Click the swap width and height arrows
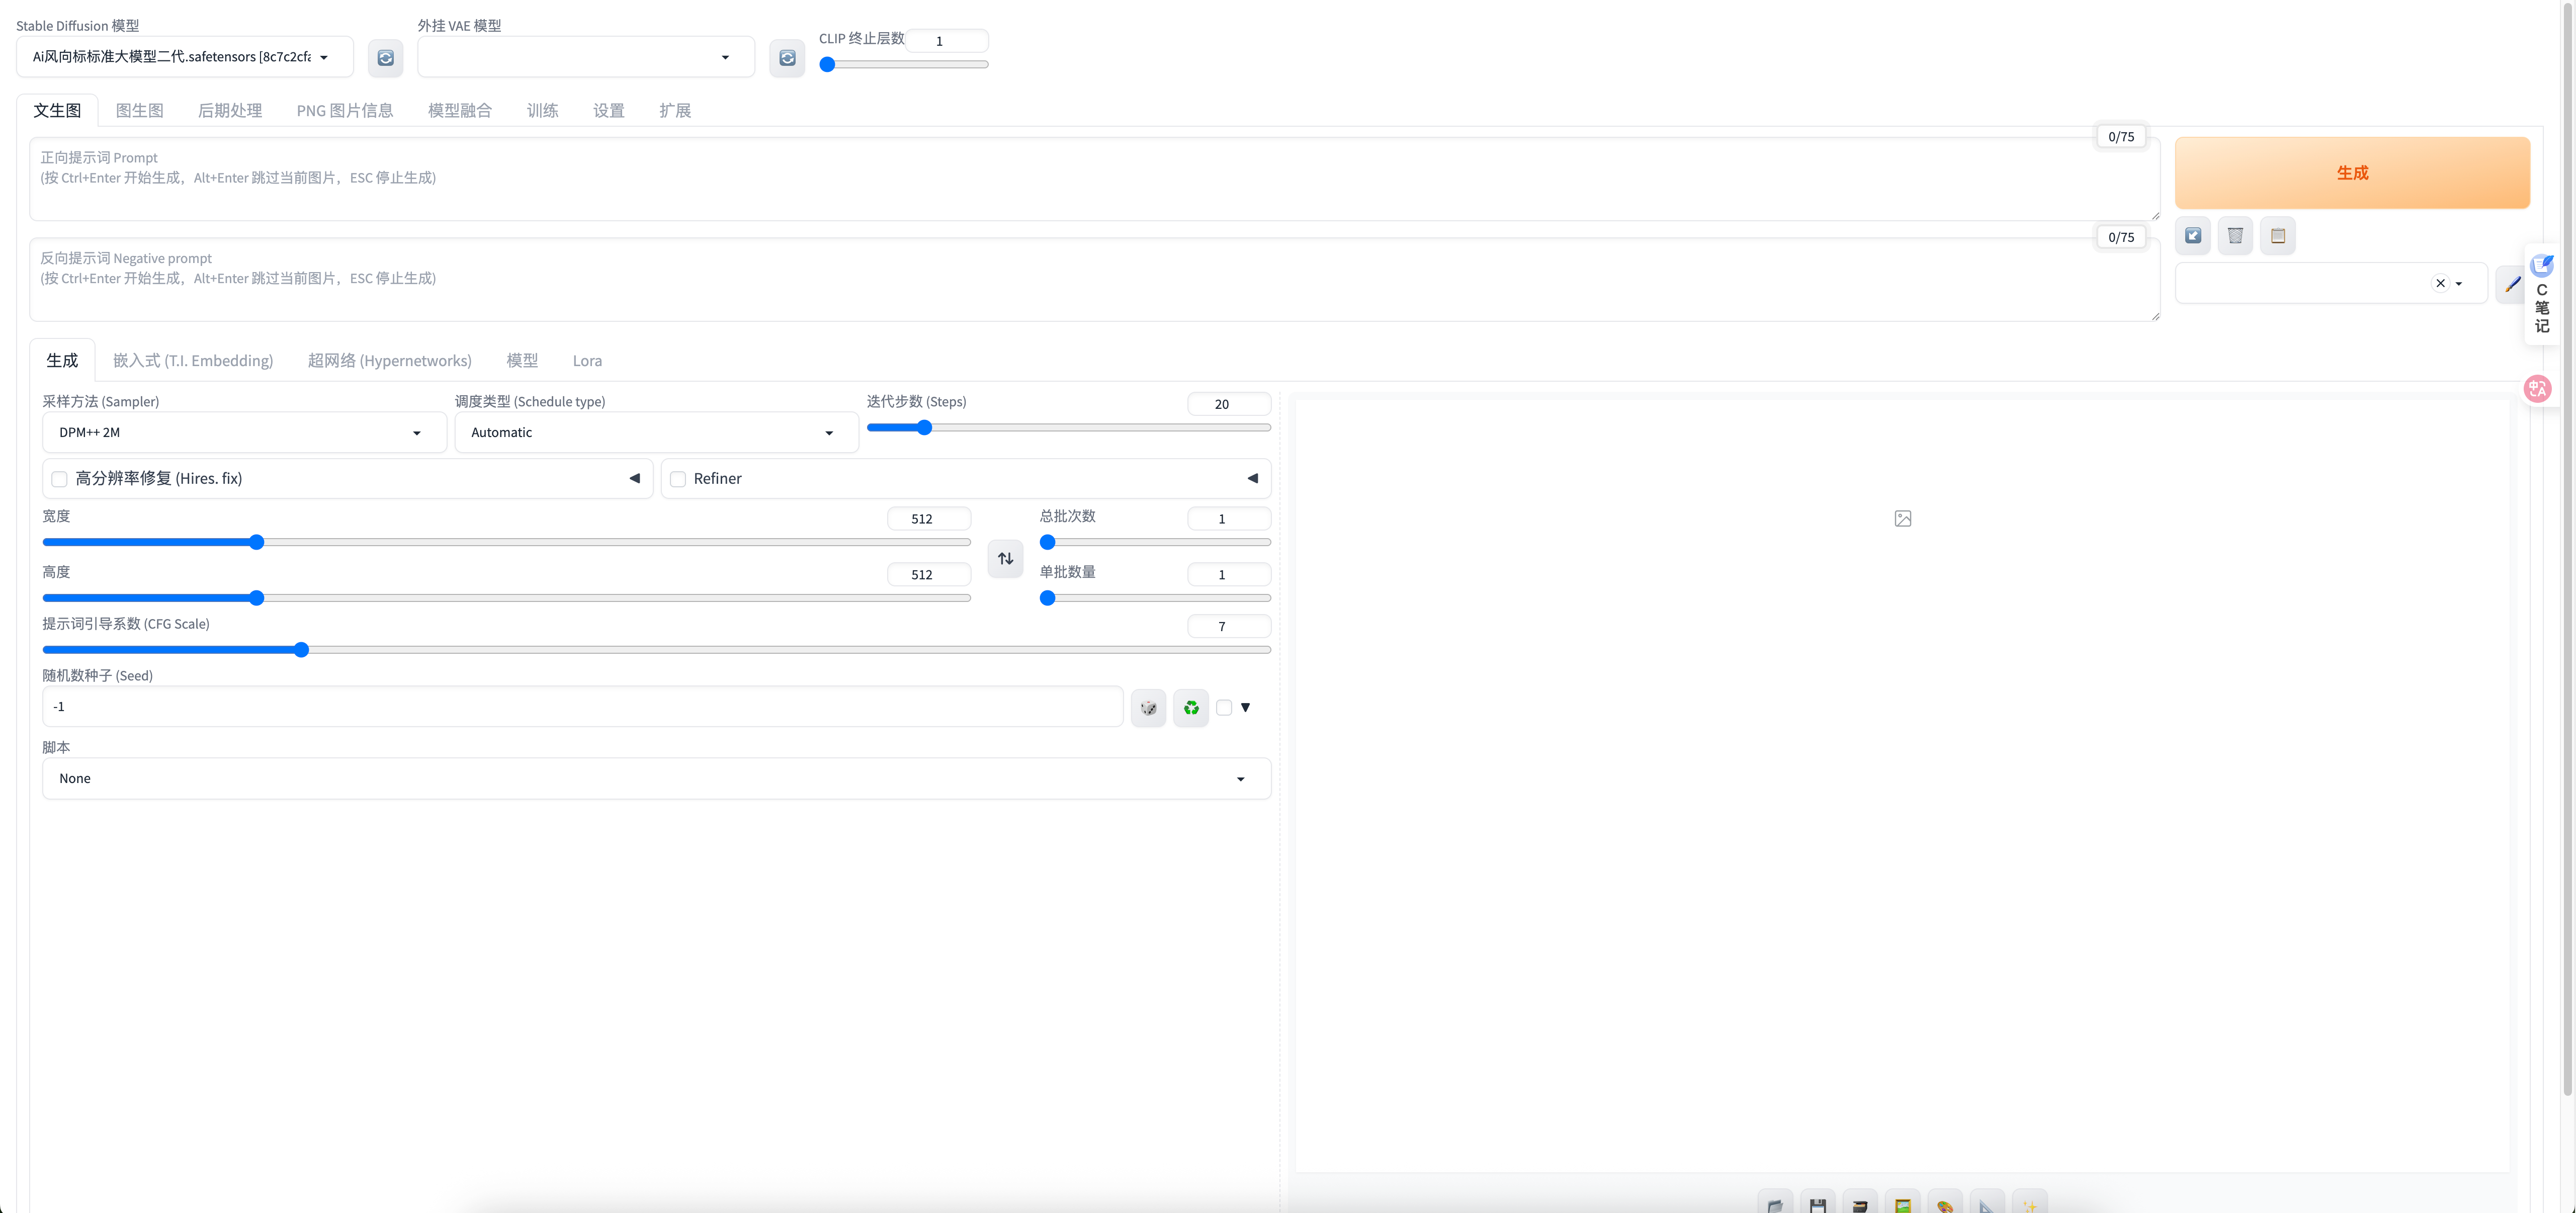The height and width of the screenshot is (1213, 2576). 1005,558
